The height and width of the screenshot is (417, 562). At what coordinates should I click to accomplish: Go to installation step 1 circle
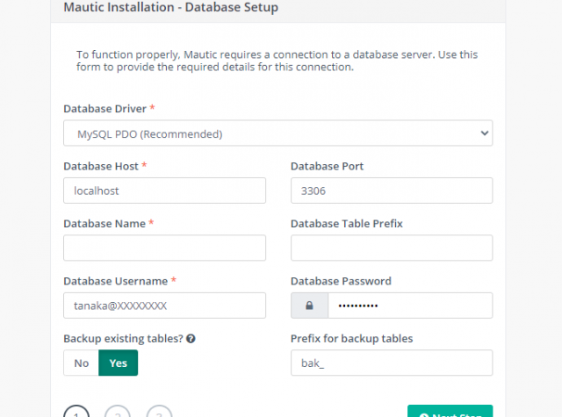pyautogui.click(x=76, y=413)
